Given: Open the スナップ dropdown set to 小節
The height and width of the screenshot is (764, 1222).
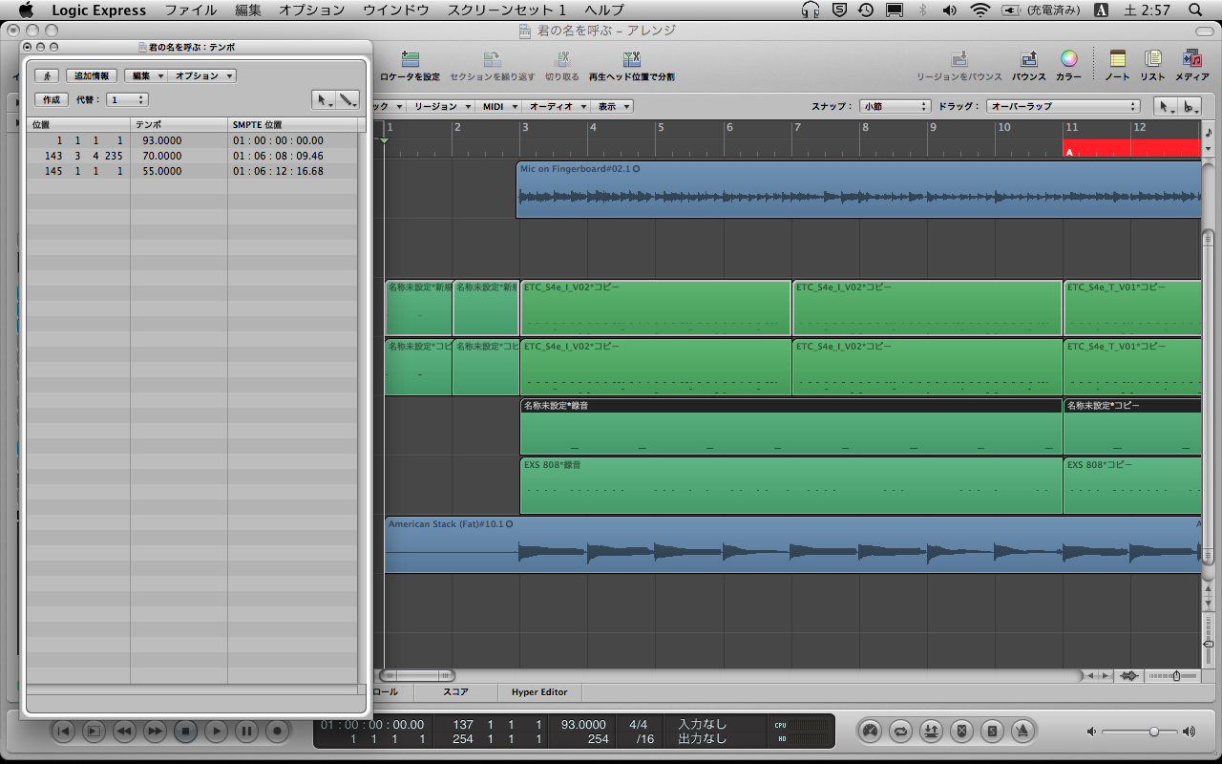Looking at the screenshot, I should point(895,106).
